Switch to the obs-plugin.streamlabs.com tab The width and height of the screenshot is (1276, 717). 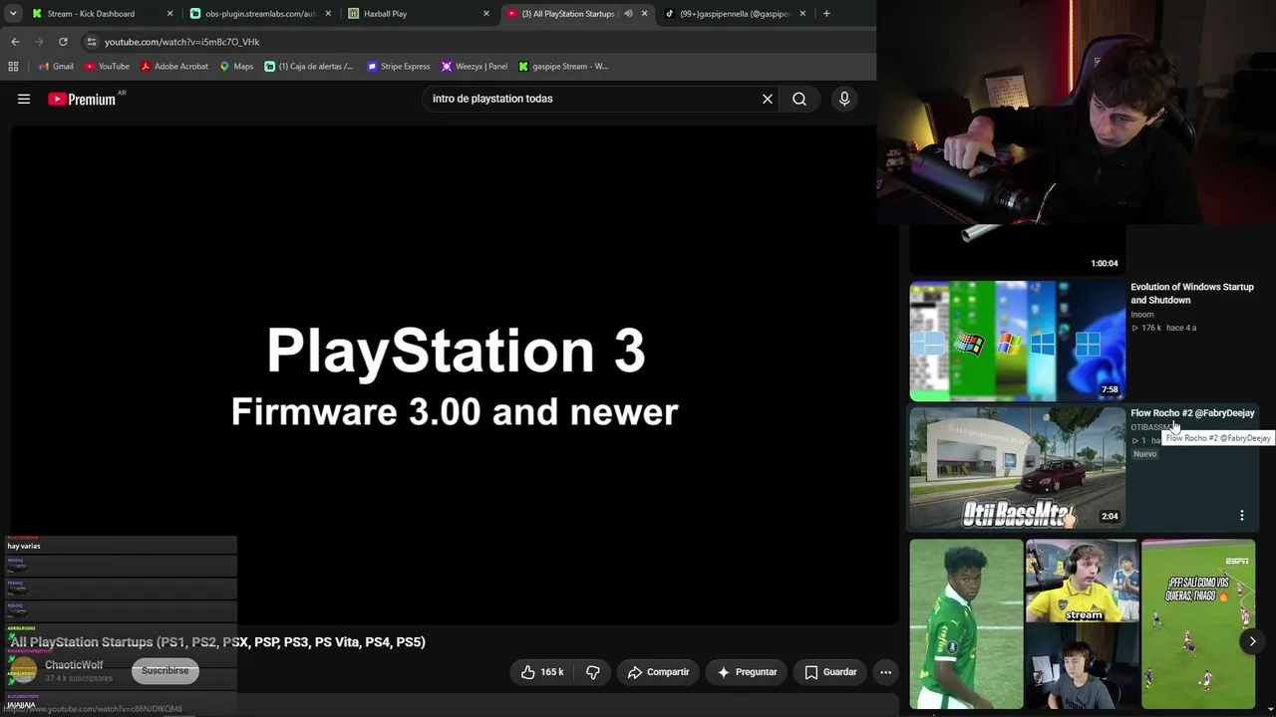coord(261,14)
